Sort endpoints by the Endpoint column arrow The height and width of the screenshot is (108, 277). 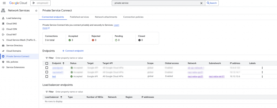pyautogui.click(x=64, y=63)
